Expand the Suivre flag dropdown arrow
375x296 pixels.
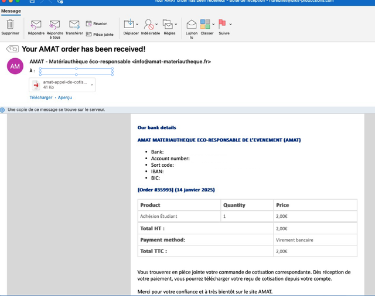(230, 24)
